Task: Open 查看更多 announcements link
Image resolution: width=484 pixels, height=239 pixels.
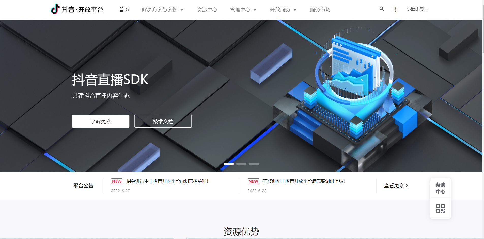Action: pos(396,186)
